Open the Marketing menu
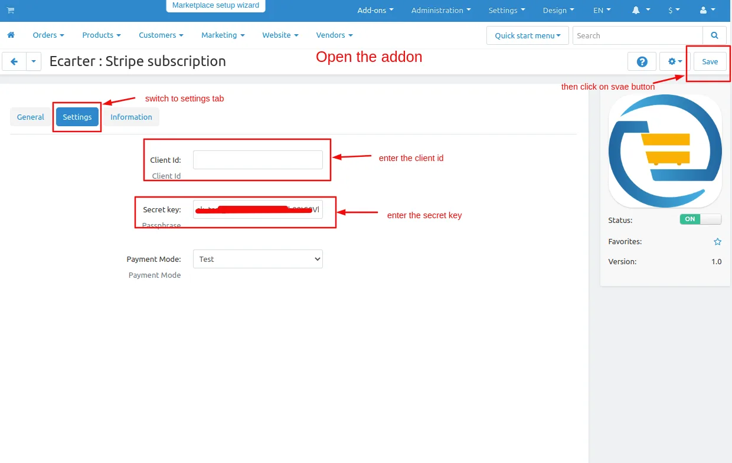The height and width of the screenshot is (463, 732). pos(223,35)
